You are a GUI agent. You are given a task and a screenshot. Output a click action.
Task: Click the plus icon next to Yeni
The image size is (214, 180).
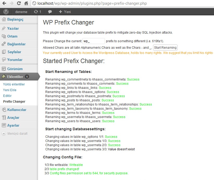tap(60, 12)
